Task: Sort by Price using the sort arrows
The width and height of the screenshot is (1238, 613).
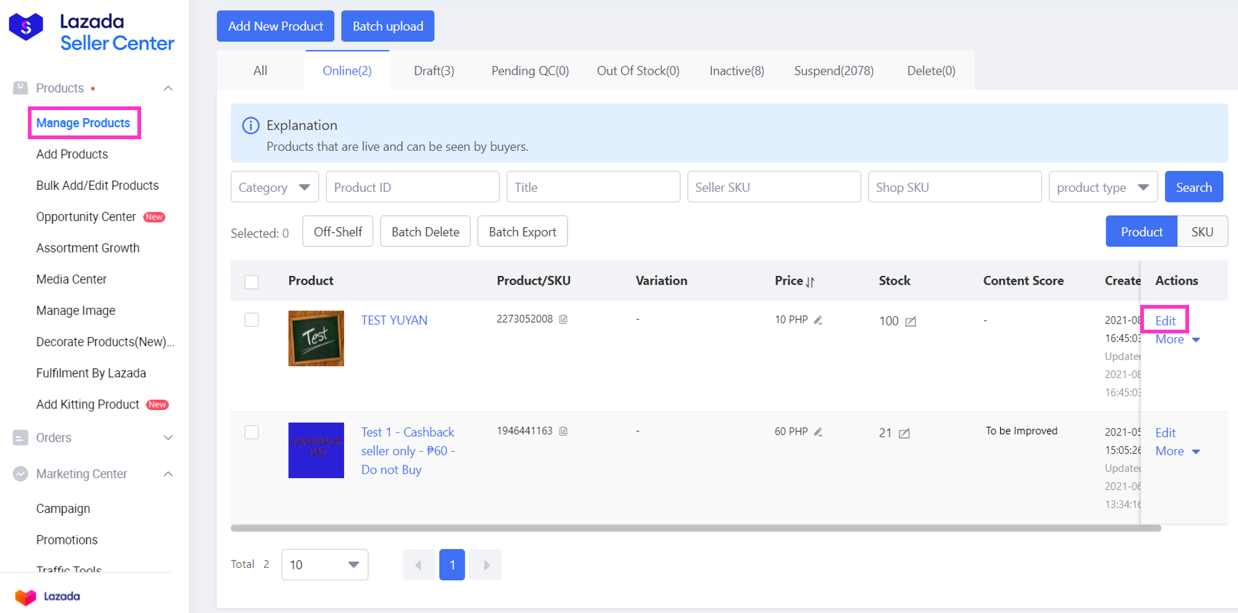Action: pyautogui.click(x=810, y=282)
